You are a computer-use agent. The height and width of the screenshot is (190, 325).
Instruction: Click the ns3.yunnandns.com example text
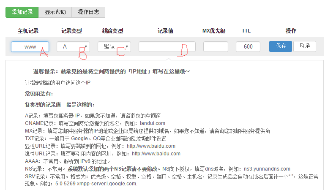coord(266,169)
